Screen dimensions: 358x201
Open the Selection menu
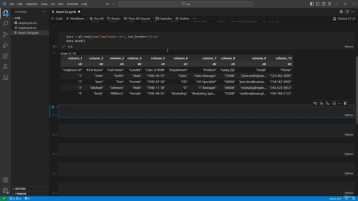click(x=32, y=4)
